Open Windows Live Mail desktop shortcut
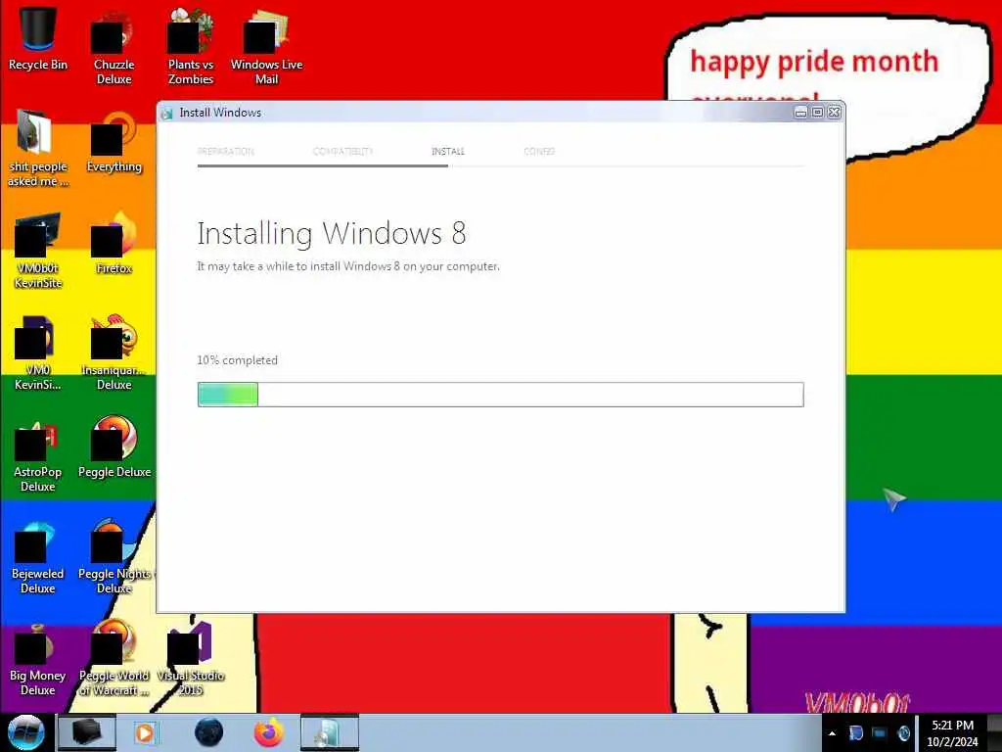The height and width of the screenshot is (752, 1002). (266, 45)
